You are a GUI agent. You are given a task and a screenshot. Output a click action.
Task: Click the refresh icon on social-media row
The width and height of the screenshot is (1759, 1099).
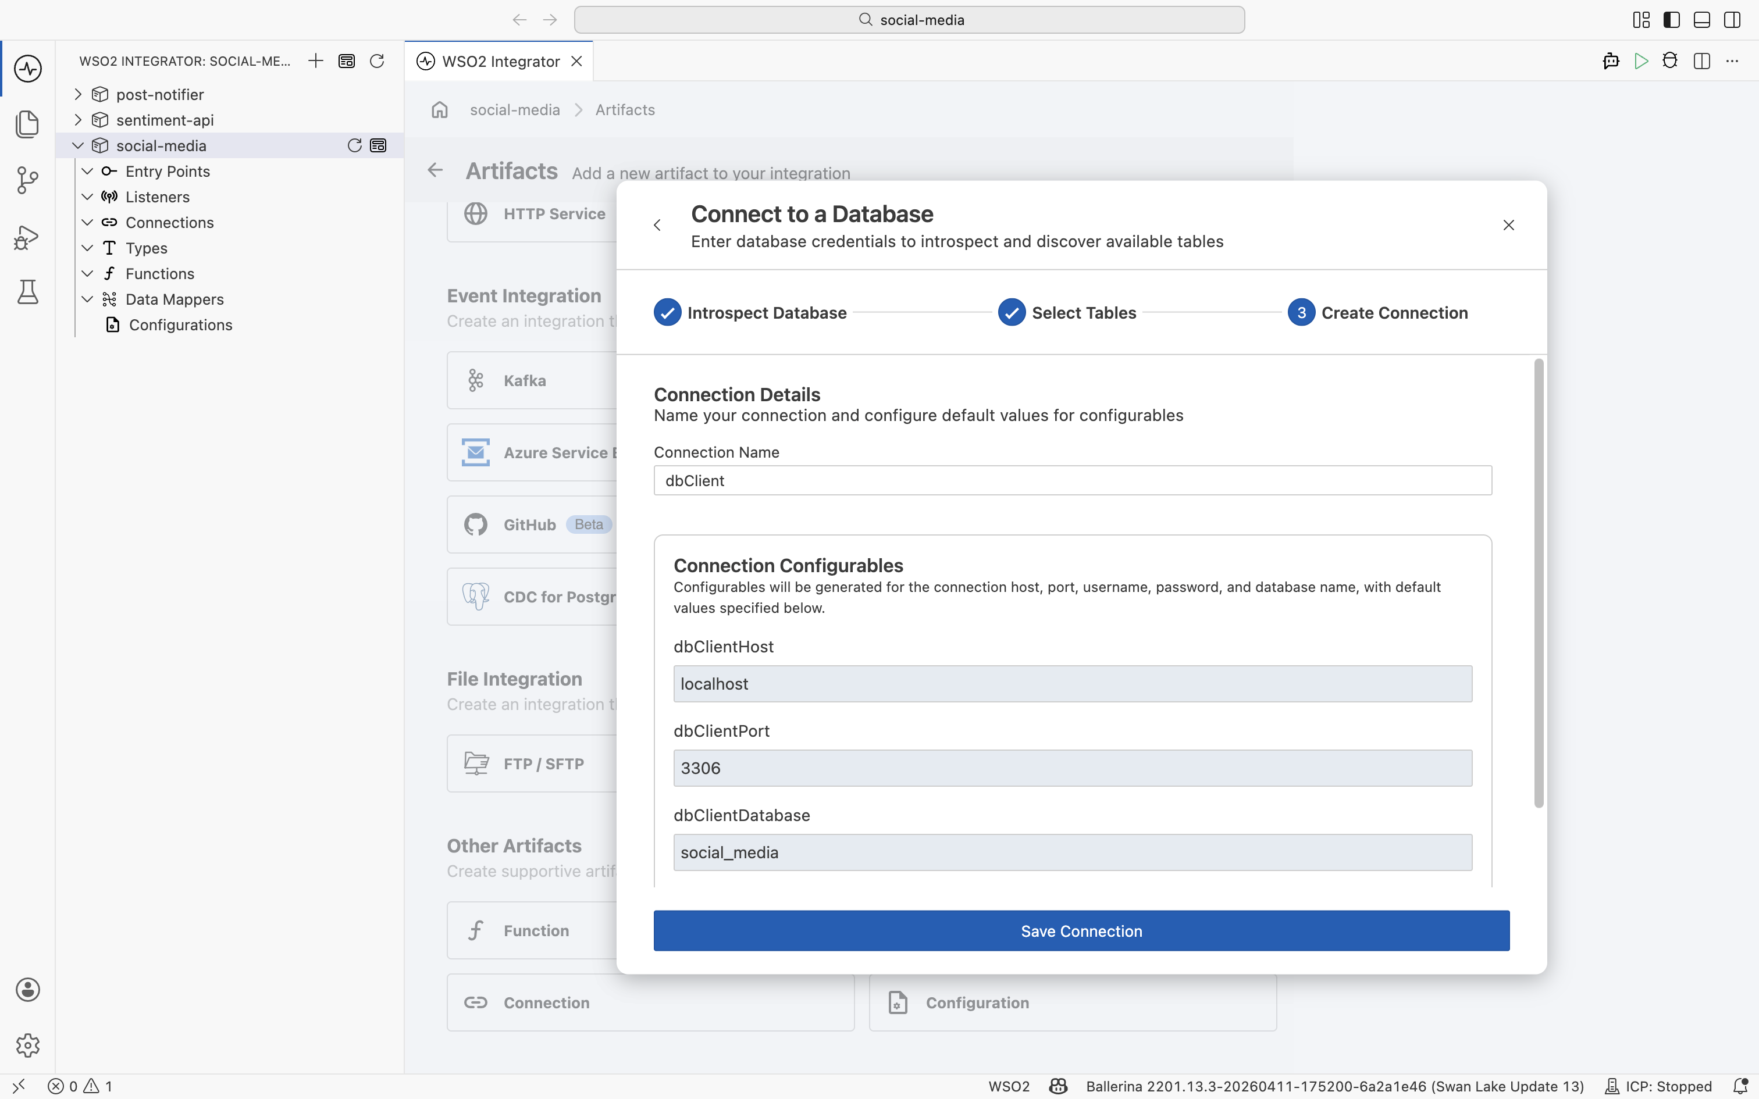pyautogui.click(x=355, y=145)
